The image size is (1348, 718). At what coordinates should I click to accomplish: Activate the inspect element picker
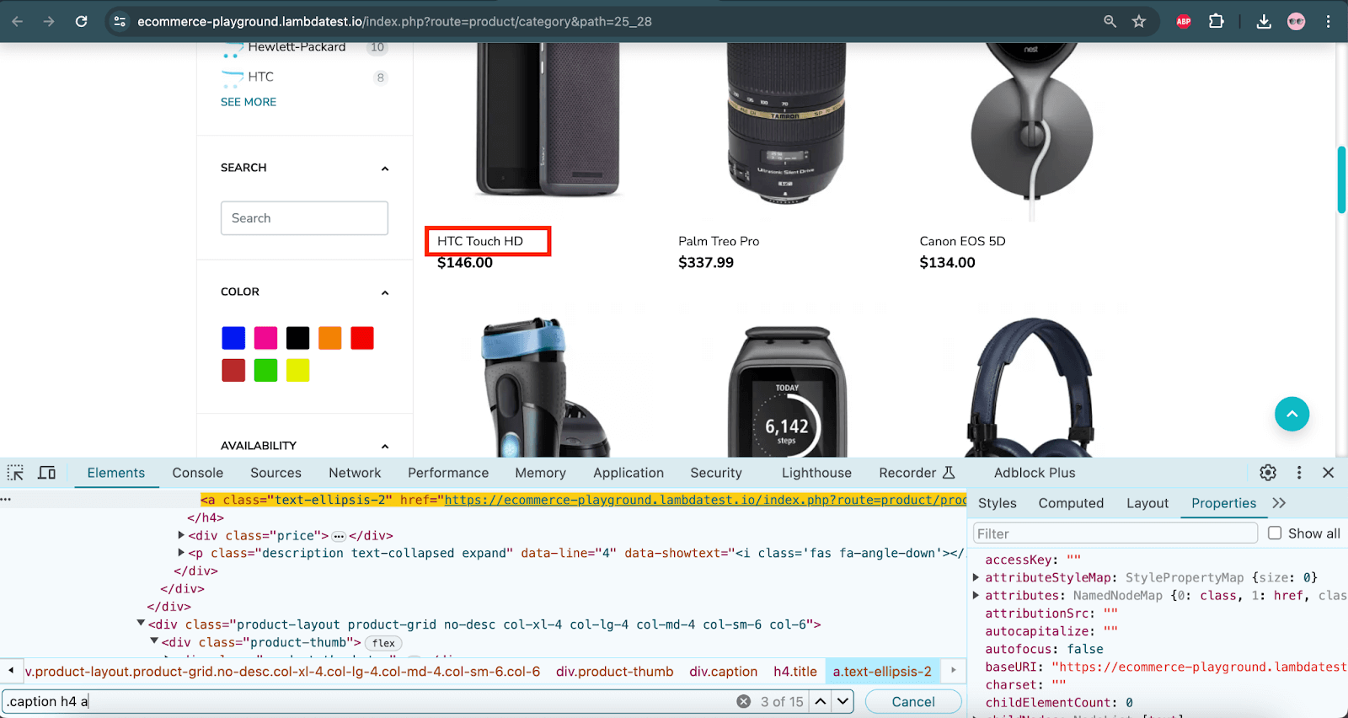pos(15,473)
